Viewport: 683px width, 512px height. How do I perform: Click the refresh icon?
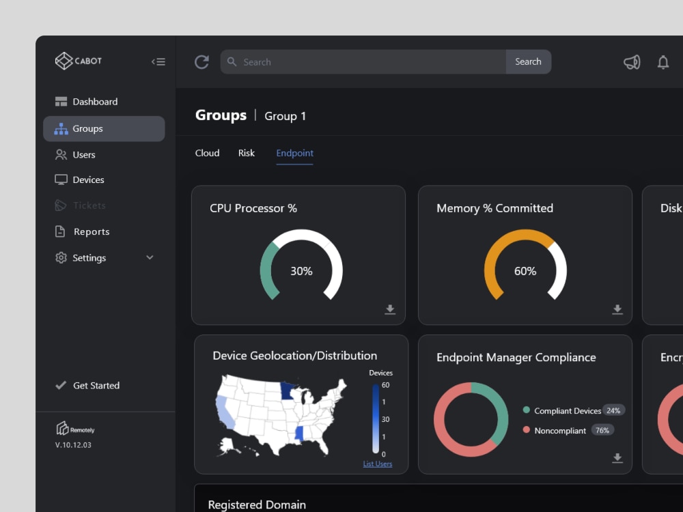(x=201, y=62)
